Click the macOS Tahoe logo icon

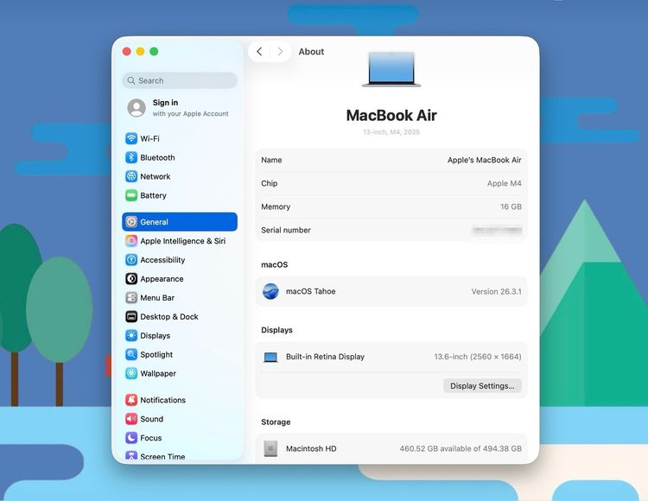pyautogui.click(x=270, y=291)
